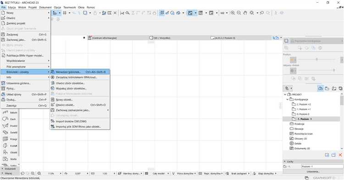The height and width of the screenshot is (180, 344).
Task: Select the Powłoka (shell) tool
Action: pyautogui.click(x=10, y=126)
